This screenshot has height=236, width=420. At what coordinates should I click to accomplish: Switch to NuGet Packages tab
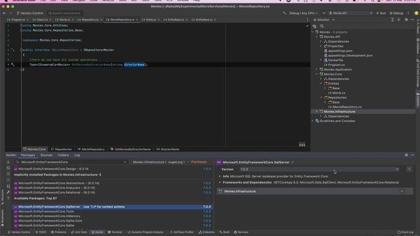pyautogui.click(x=28, y=155)
